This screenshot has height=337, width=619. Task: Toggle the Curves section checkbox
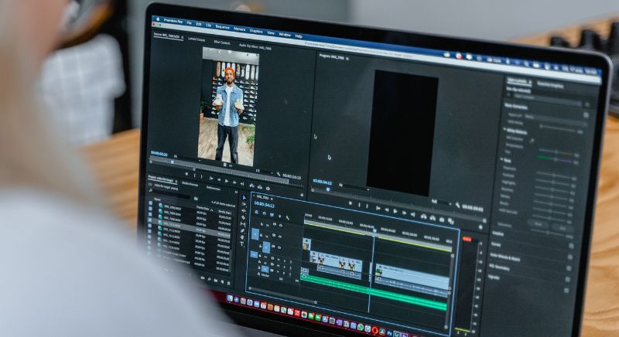570,257
